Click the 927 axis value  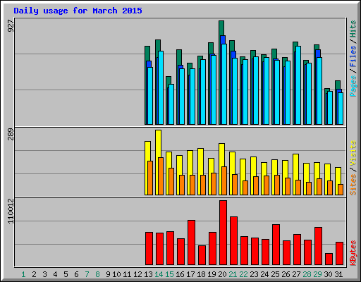11,26
